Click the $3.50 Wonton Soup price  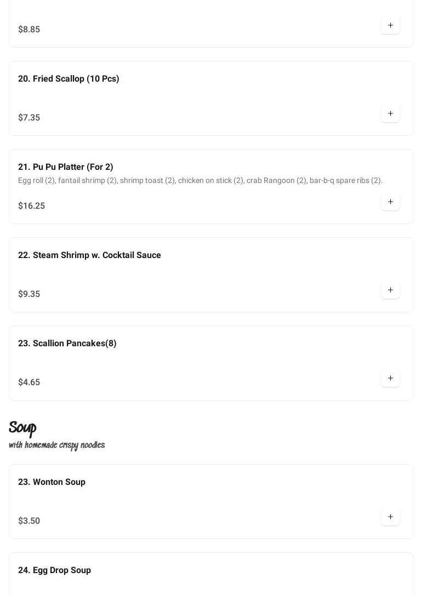click(x=29, y=521)
